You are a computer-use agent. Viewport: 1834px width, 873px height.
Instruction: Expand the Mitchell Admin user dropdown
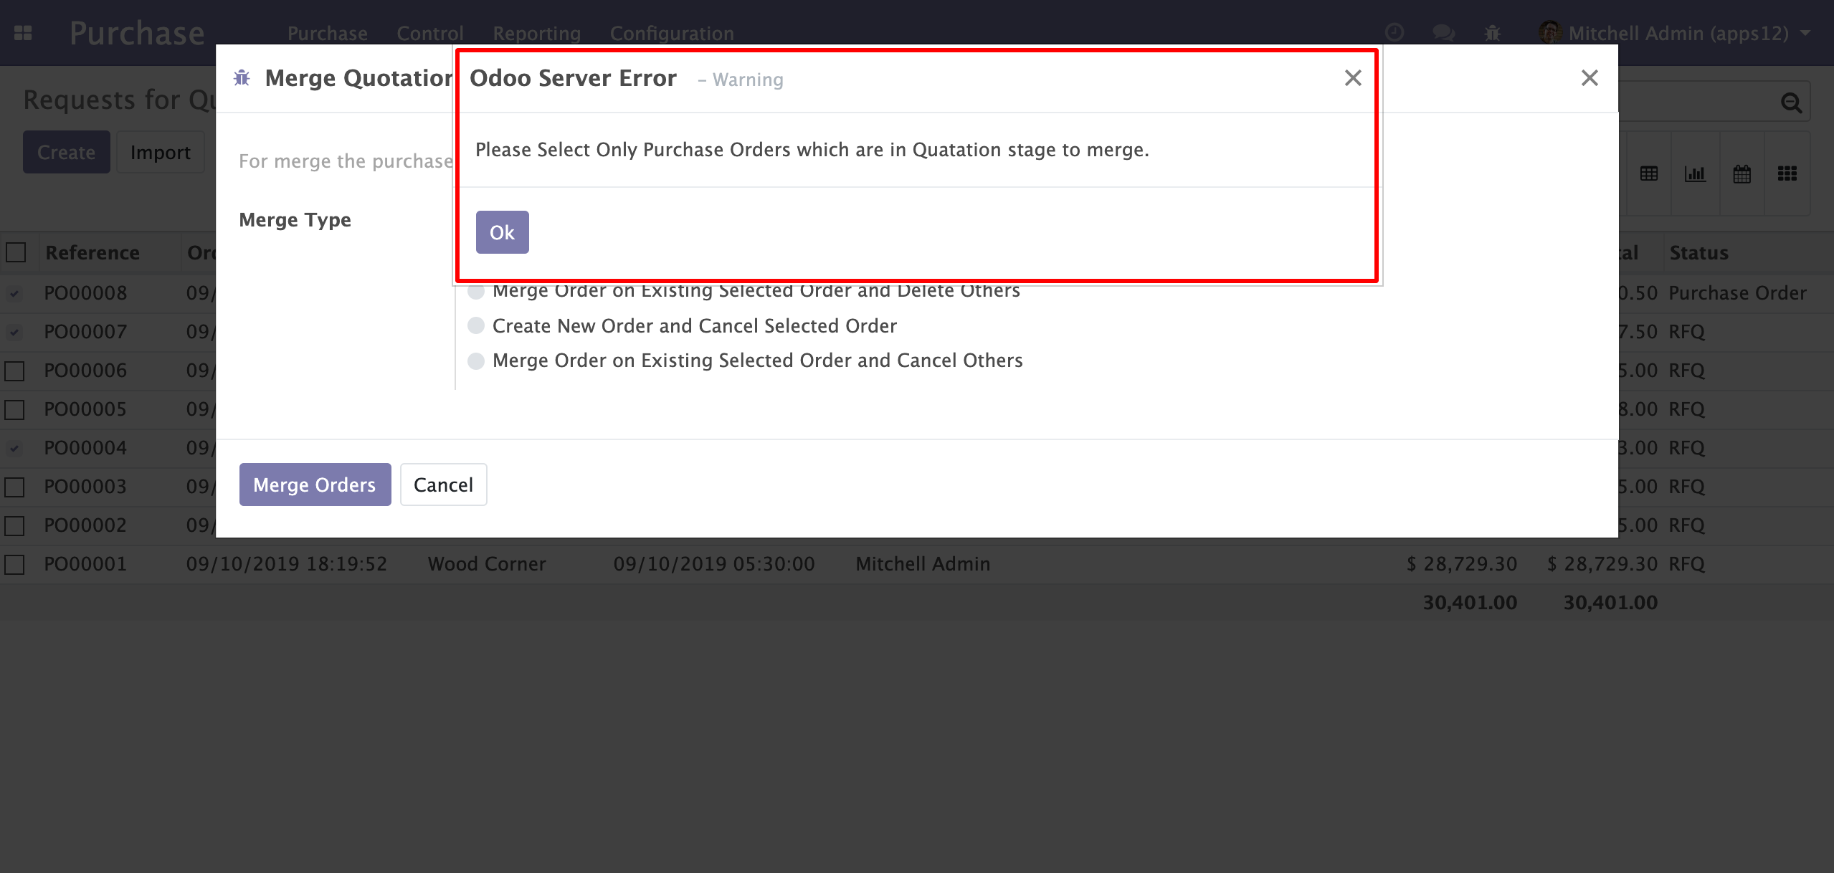(1675, 33)
